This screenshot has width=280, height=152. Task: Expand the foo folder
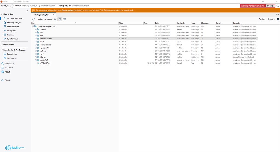coord(36,36)
